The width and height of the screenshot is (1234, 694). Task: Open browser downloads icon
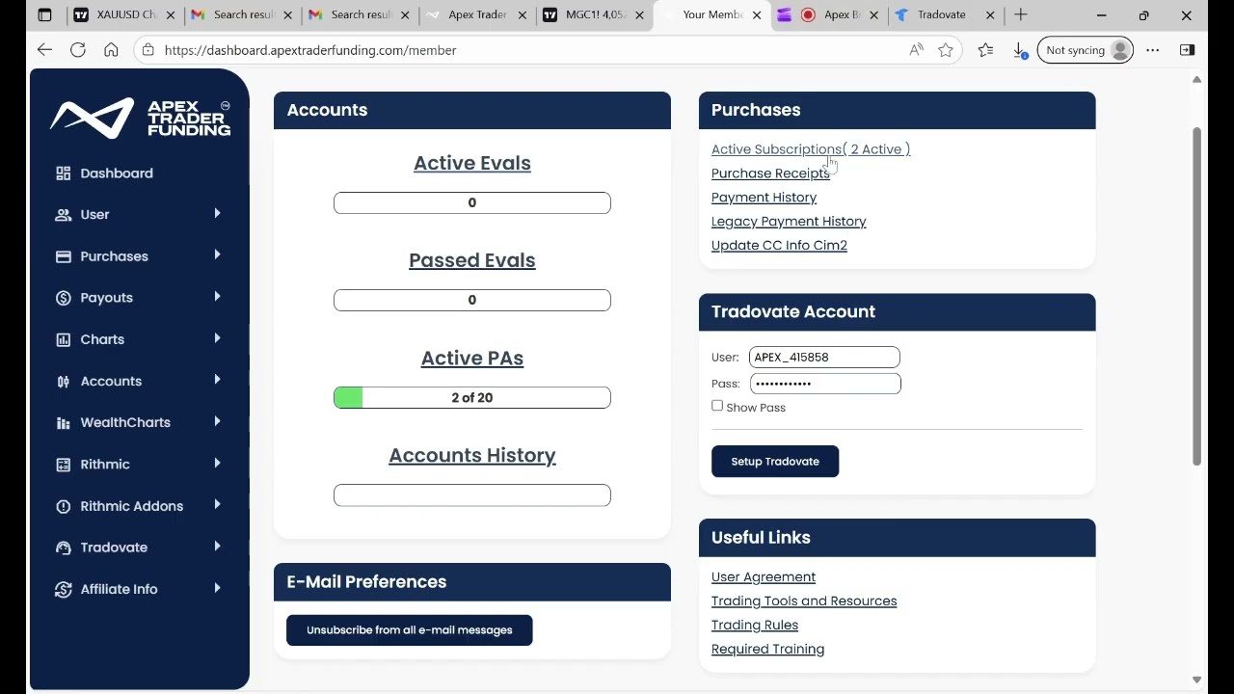1020,50
